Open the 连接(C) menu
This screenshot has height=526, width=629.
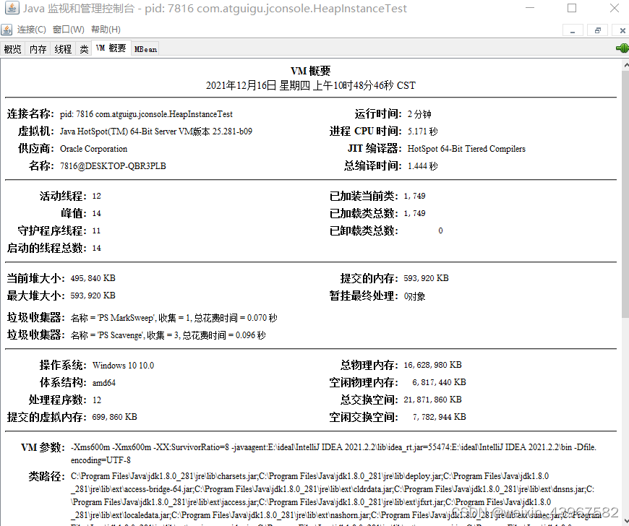[31, 30]
